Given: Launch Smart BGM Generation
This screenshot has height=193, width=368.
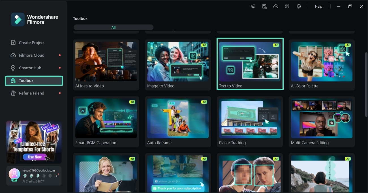Looking at the screenshot, I should point(106,122).
